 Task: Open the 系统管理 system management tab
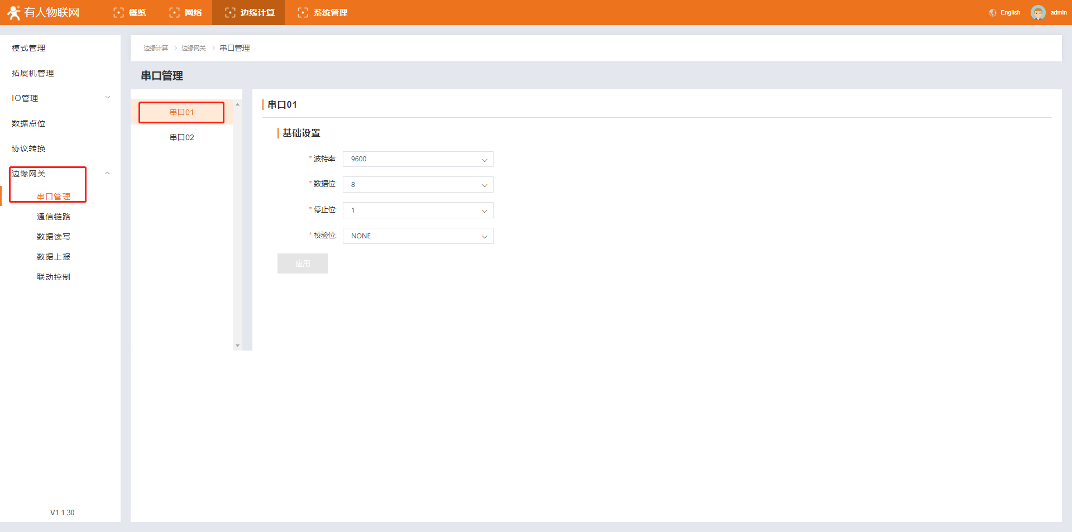point(323,12)
